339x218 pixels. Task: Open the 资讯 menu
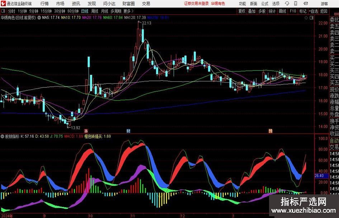(76, 4)
